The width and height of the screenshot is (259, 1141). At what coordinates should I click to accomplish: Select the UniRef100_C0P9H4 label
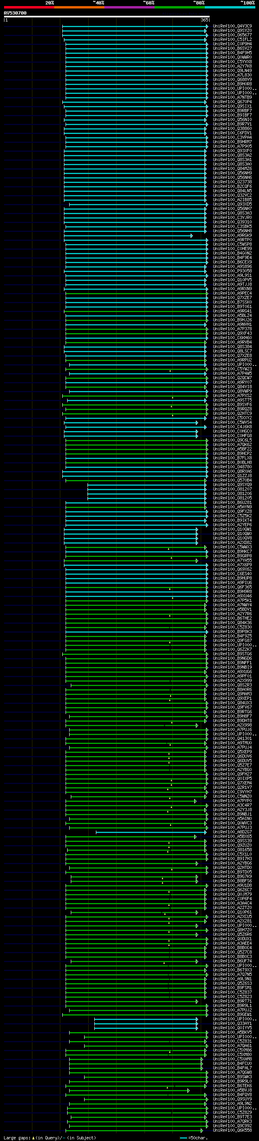coord(232,44)
